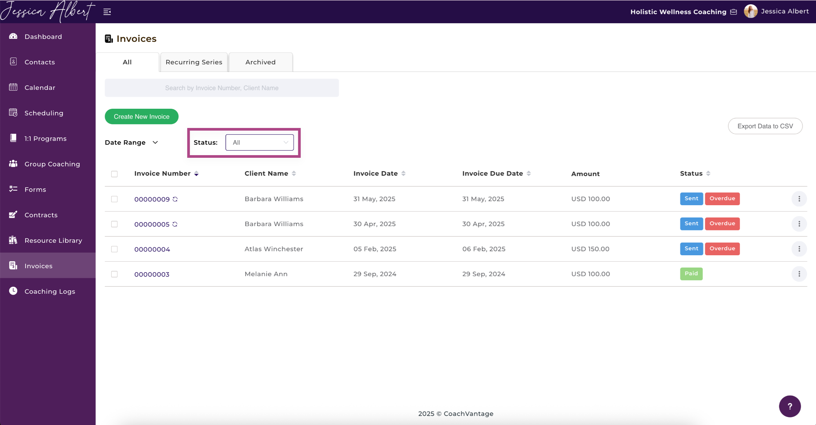Switch to the Archived tab

click(260, 62)
